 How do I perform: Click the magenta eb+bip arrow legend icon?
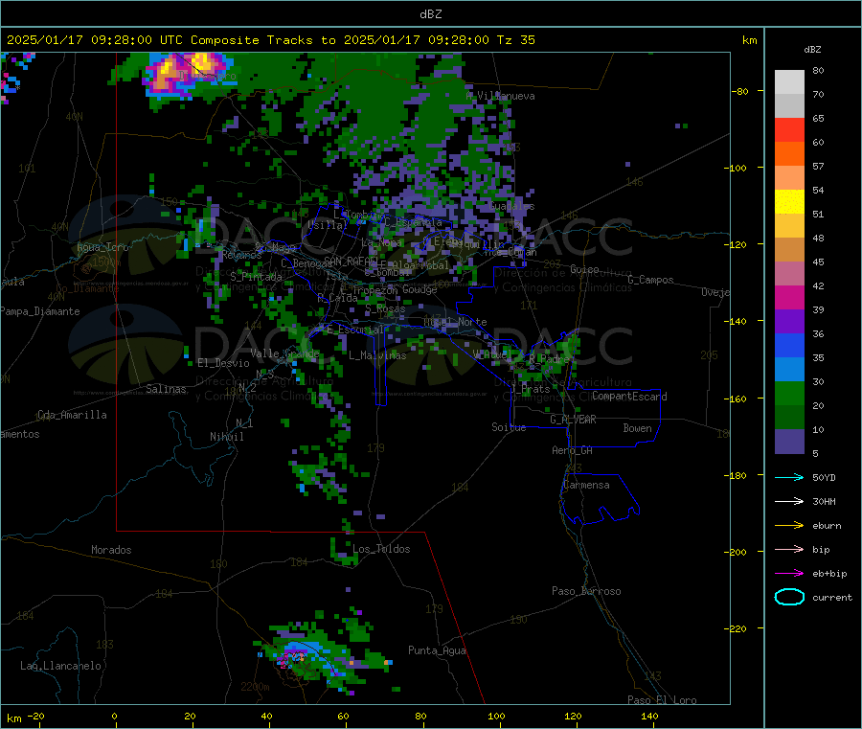tap(789, 574)
